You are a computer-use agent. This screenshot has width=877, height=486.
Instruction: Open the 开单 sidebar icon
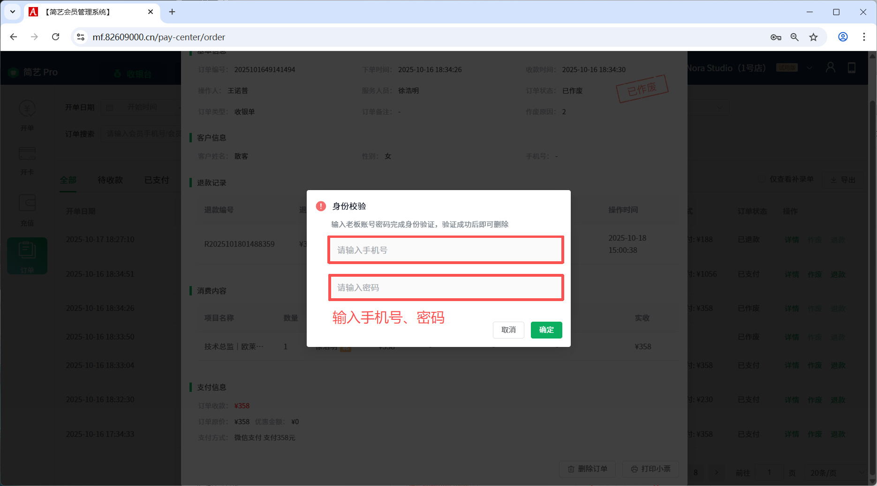point(27,115)
